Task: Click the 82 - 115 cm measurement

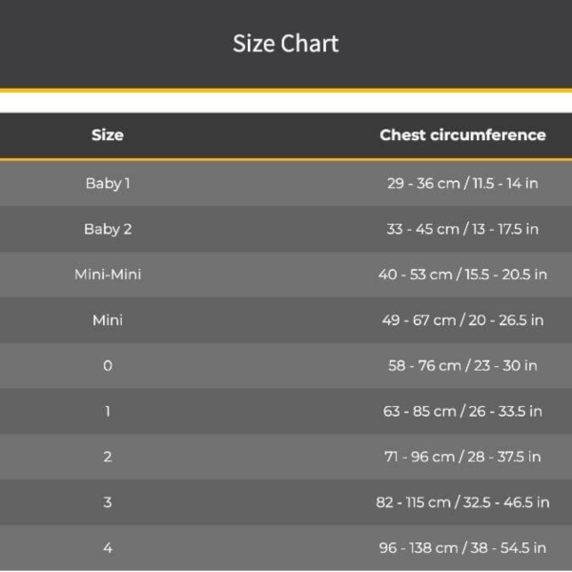Action: click(462, 502)
